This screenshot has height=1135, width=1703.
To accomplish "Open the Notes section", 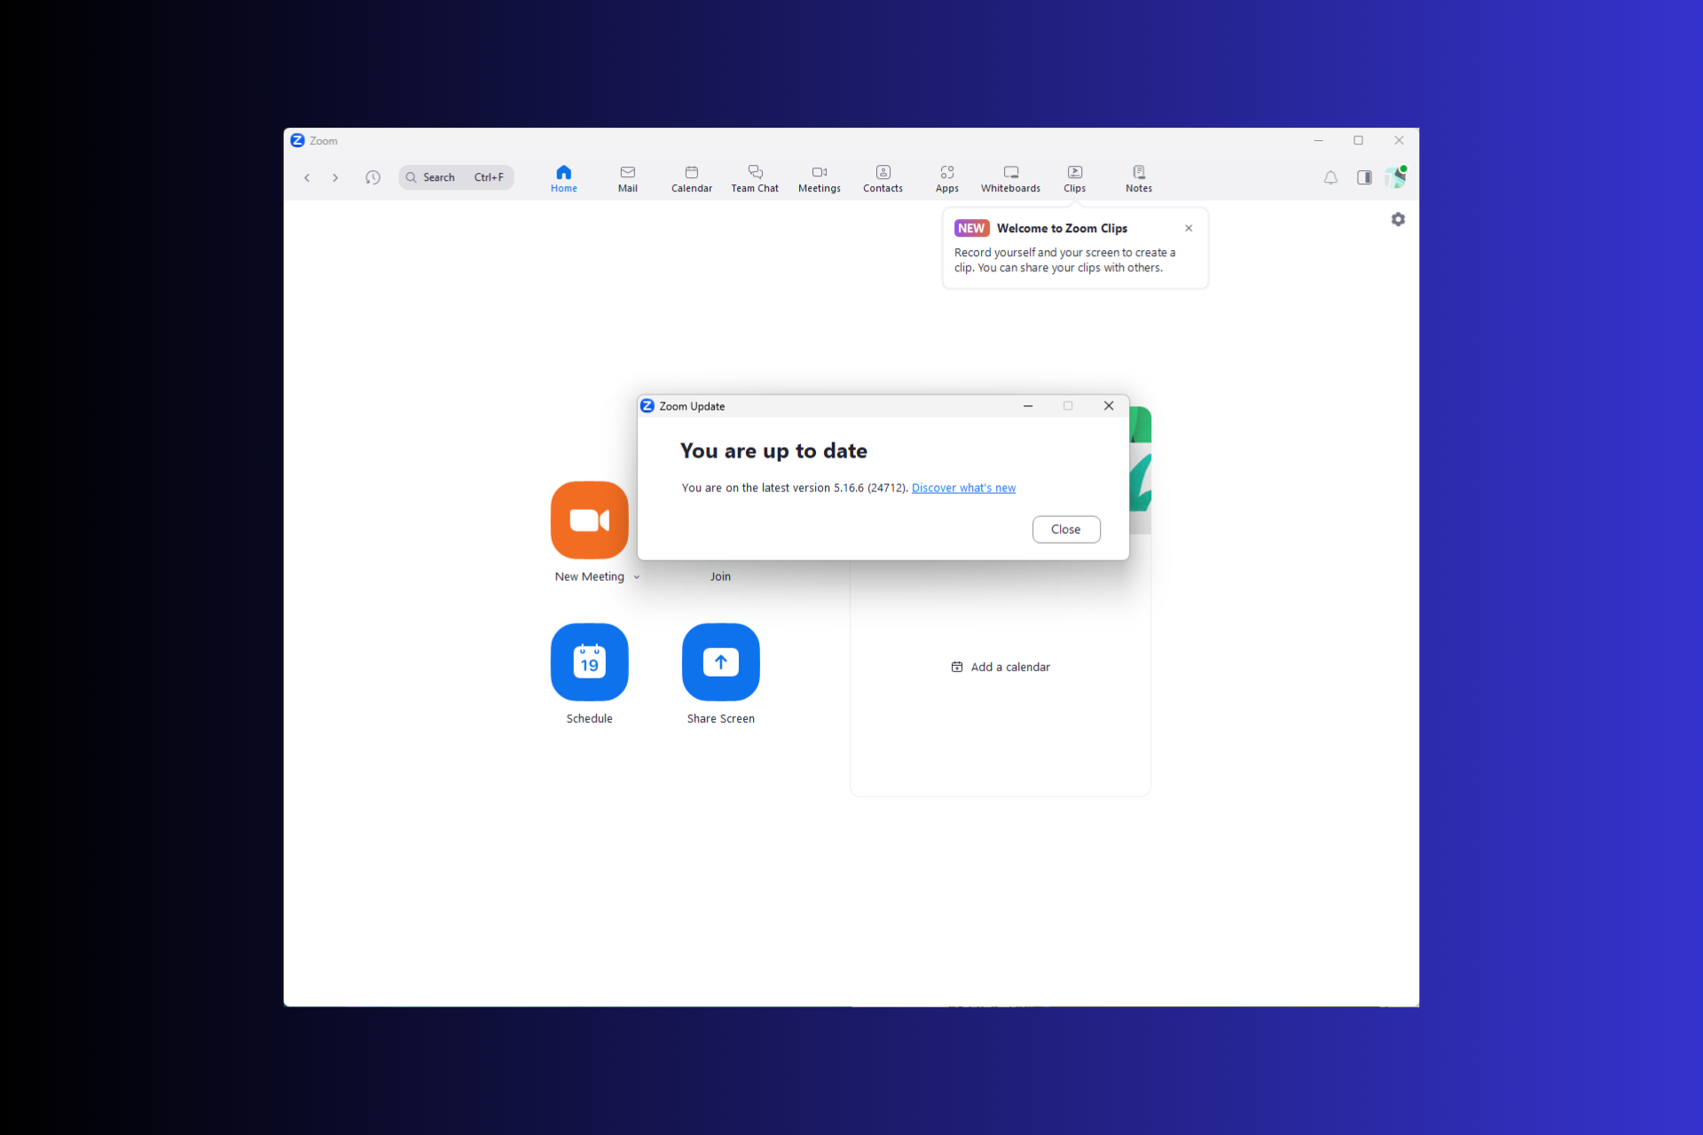I will click(x=1138, y=177).
